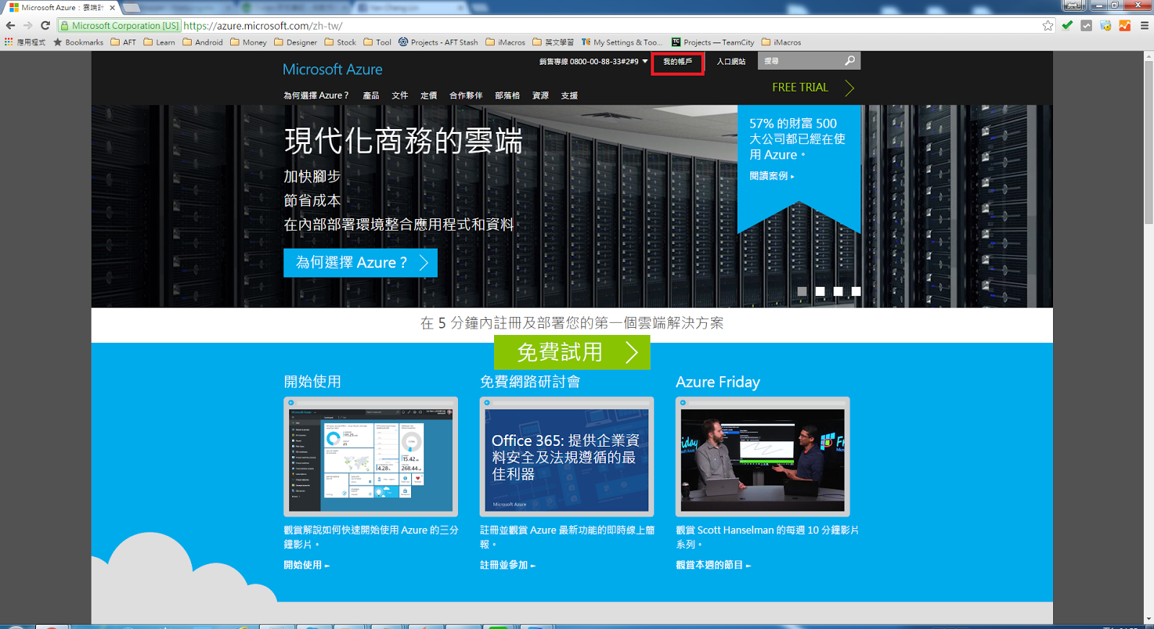
Task: Open the 合作夥伴 navigation menu
Action: (466, 95)
